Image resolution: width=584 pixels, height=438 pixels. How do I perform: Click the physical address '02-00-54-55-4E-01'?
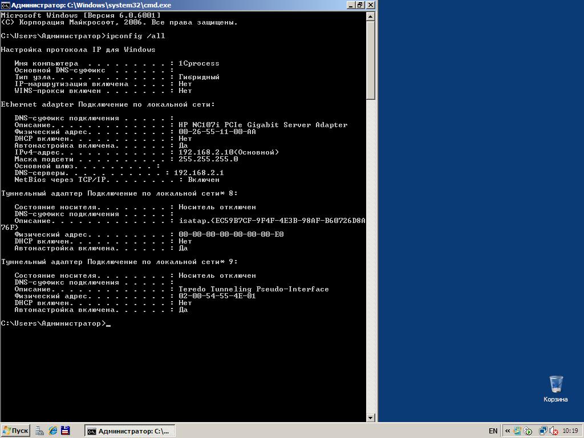(x=217, y=297)
